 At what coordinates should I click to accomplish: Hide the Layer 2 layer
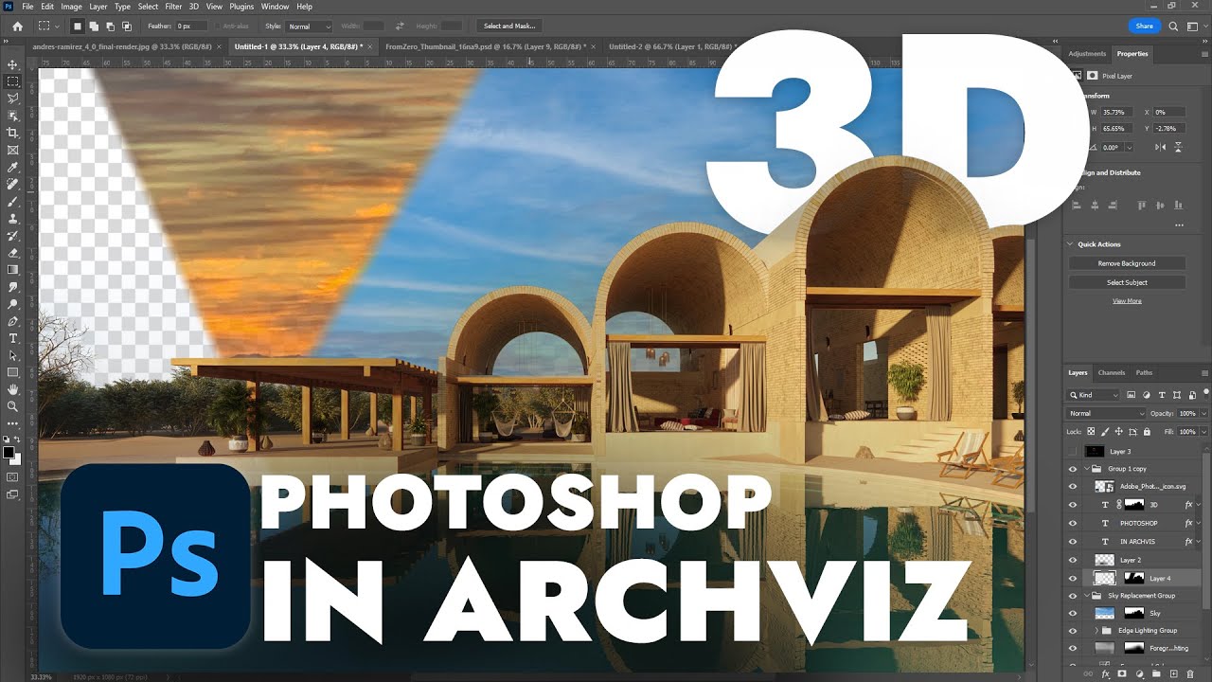1073,560
